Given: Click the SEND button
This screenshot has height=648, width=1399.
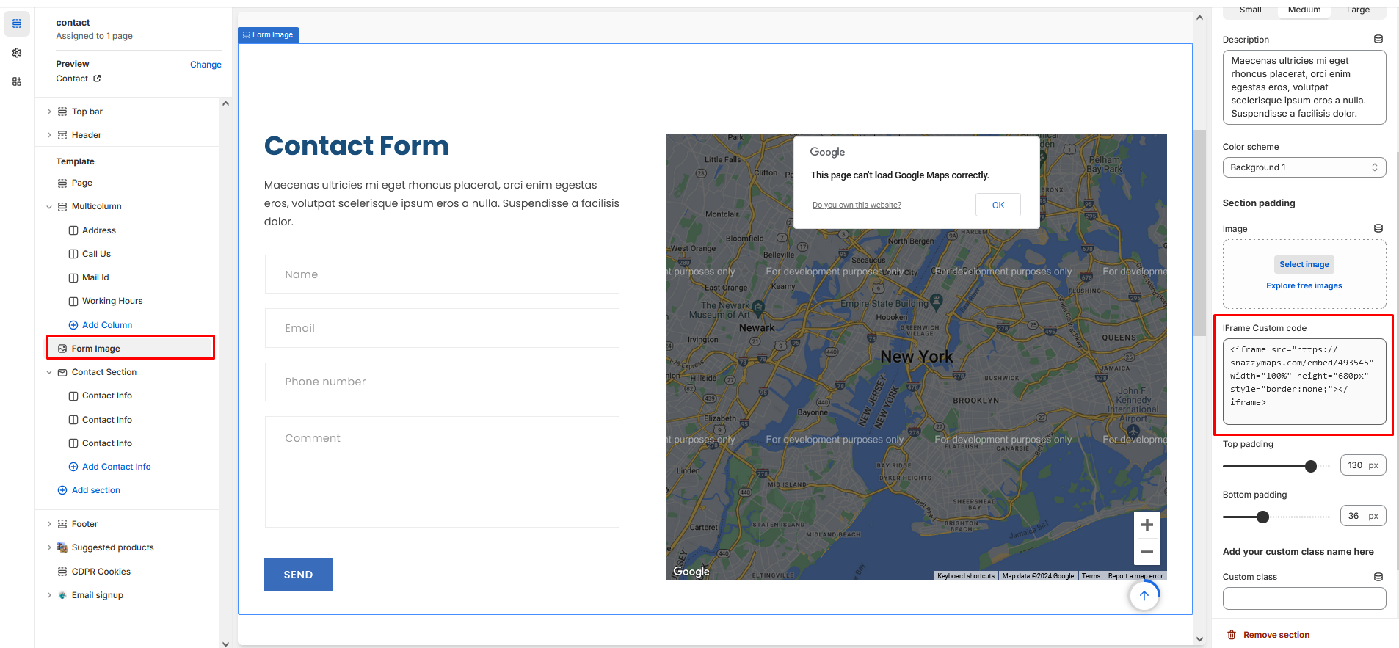Looking at the screenshot, I should point(299,575).
